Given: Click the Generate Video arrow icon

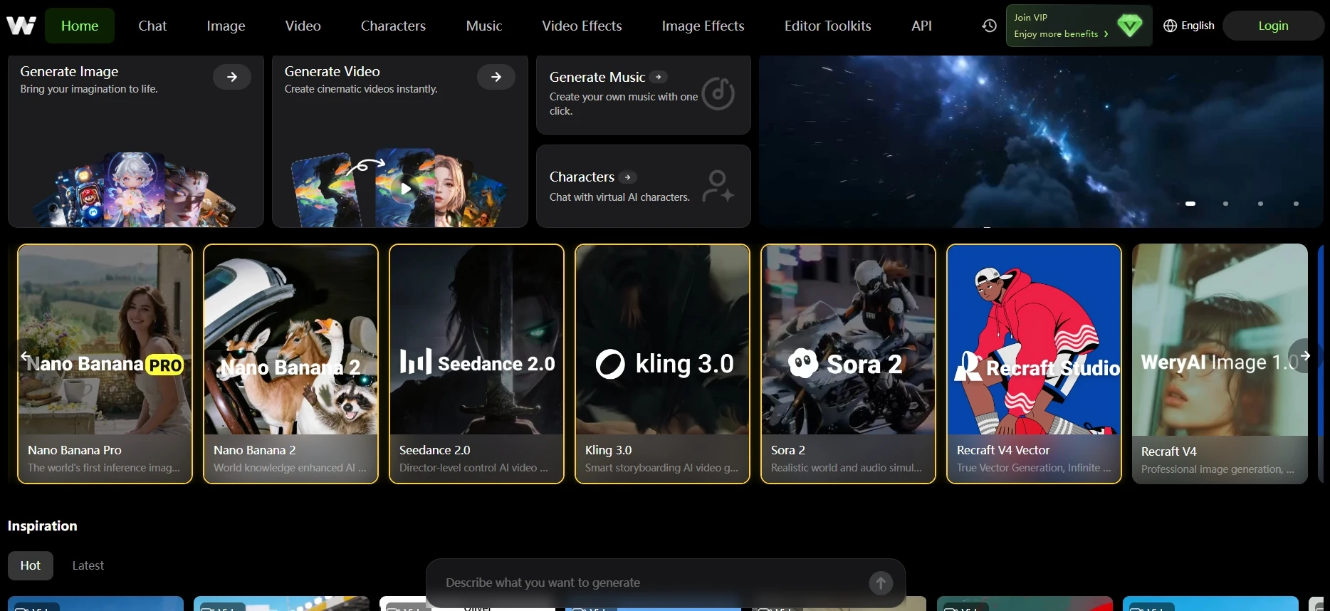Looking at the screenshot, I should click(496, 77).
